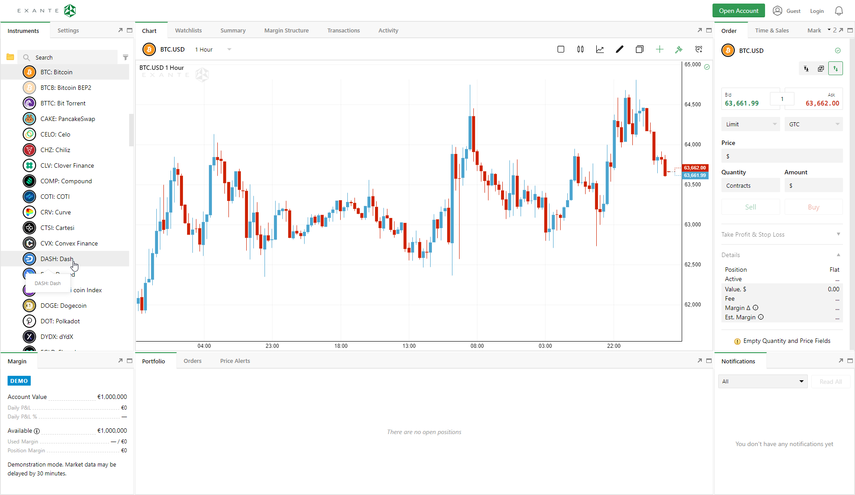The height and width of the screenshot is (495, 855).
Task: Open the 1 Hour timeframe dropdown
Action: (x=213, y=49)
